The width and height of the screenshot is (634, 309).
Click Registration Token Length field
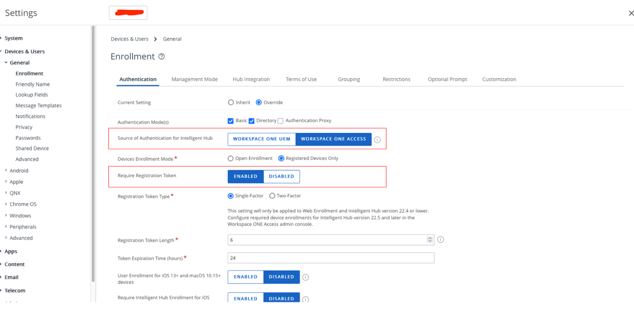pyautogui.click(x=331, y=240)
